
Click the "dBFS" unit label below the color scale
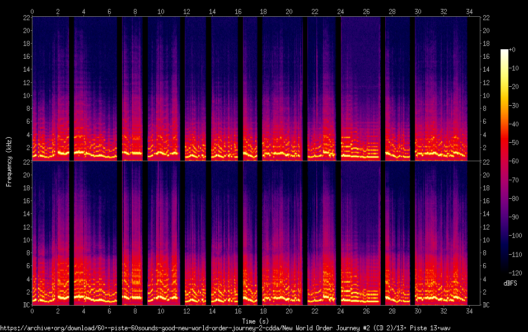[x=510, y=283]
